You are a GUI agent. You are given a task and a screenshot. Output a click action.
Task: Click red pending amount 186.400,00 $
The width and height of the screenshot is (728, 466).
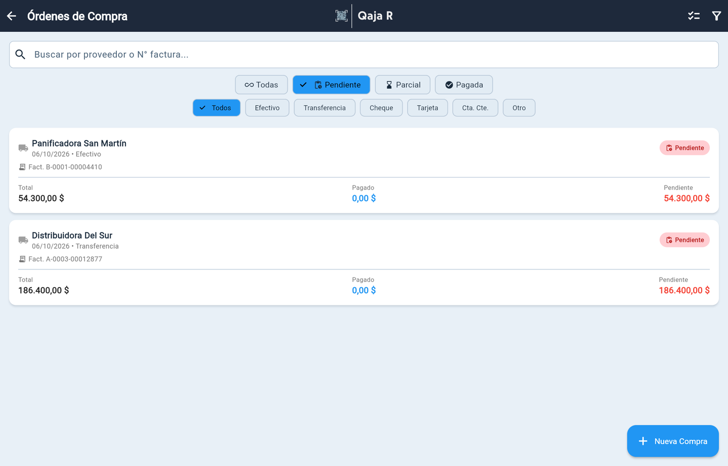point(684,291)
